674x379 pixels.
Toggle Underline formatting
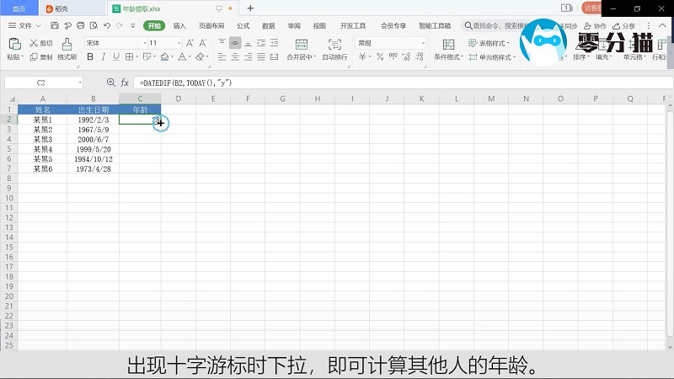coord(116,56)
